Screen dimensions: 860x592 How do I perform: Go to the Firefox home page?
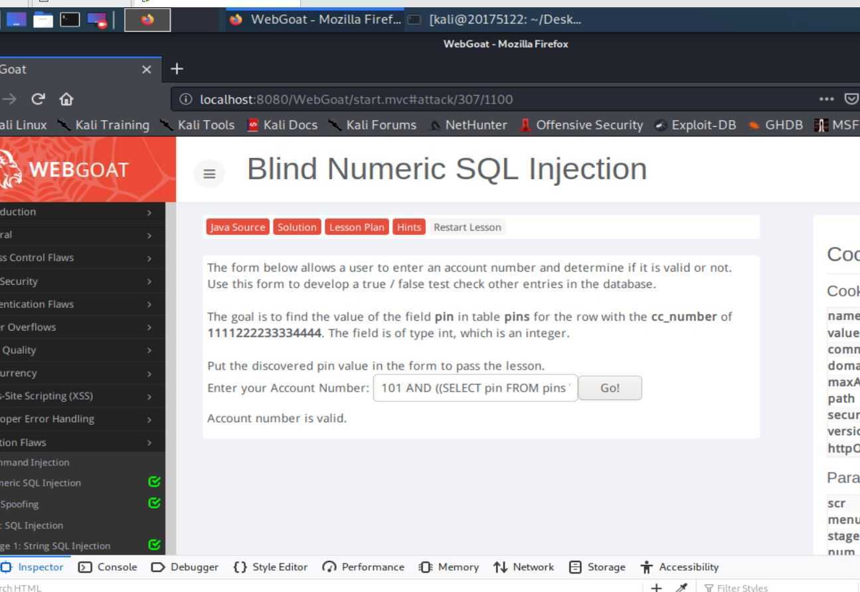[x=66, y=100]
